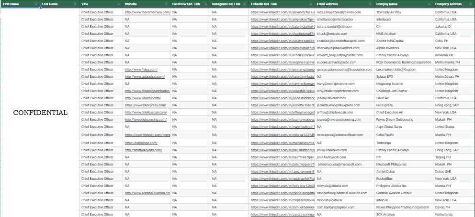This screenshot has height=217, width=475.
Task: Select the Rizal Commercial Banking Corporation cell
Action: pos(404,62)
